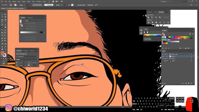Viewport: 199px width, 112px height.
Task: Set toolbox paint mode to Color
Action: 2,58
